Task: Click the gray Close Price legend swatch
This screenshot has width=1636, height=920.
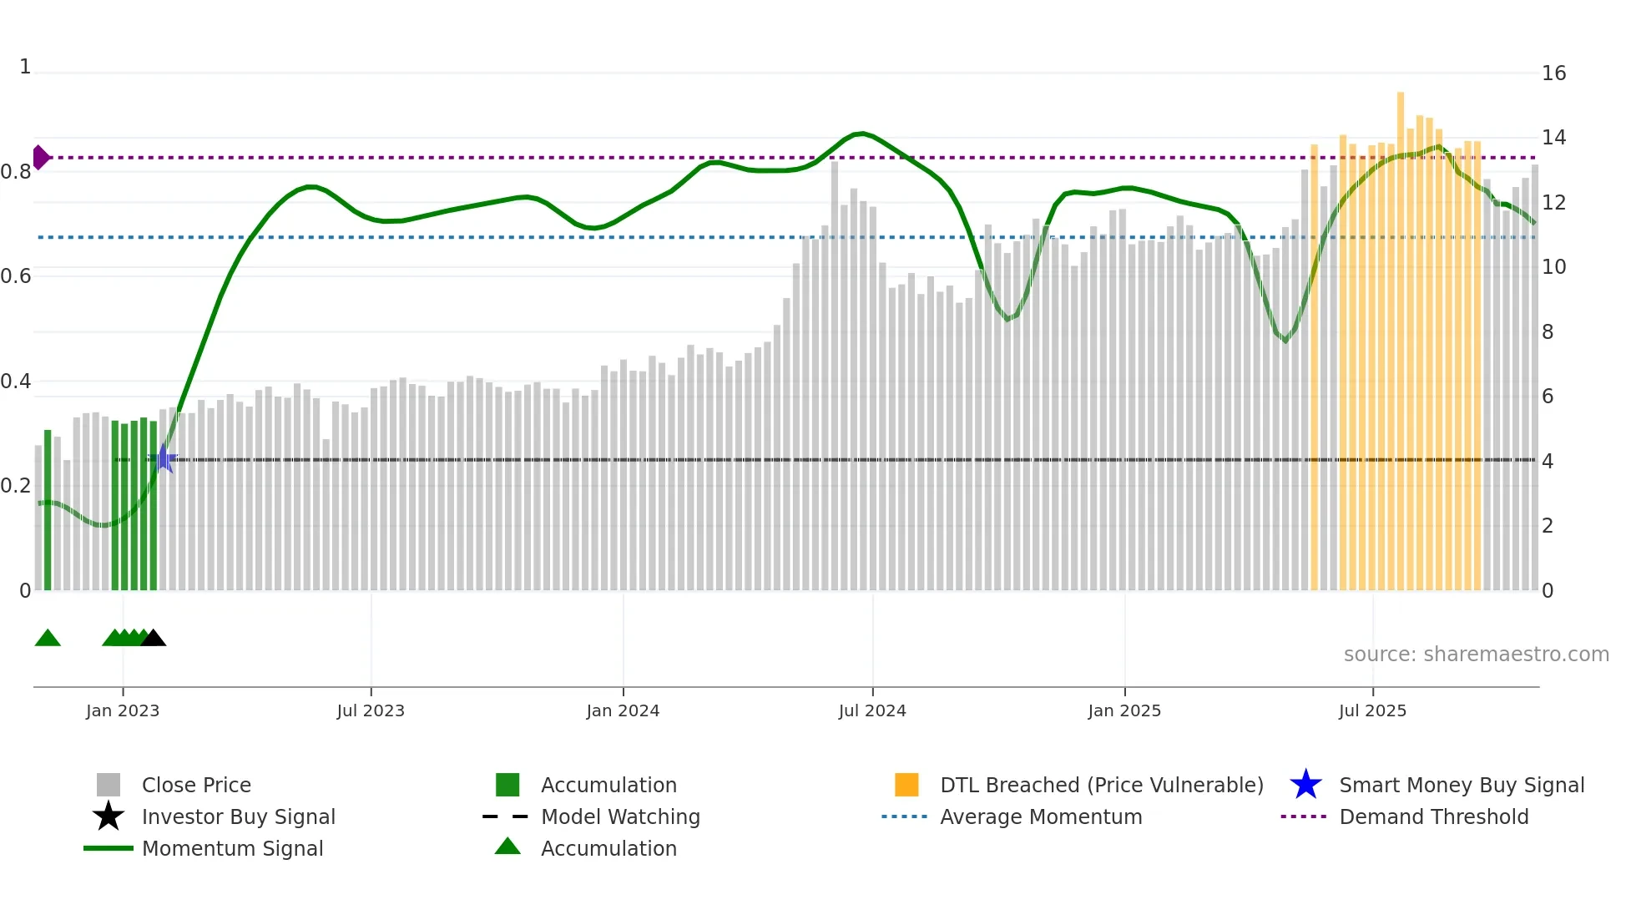Action: (x=109, y=785)
